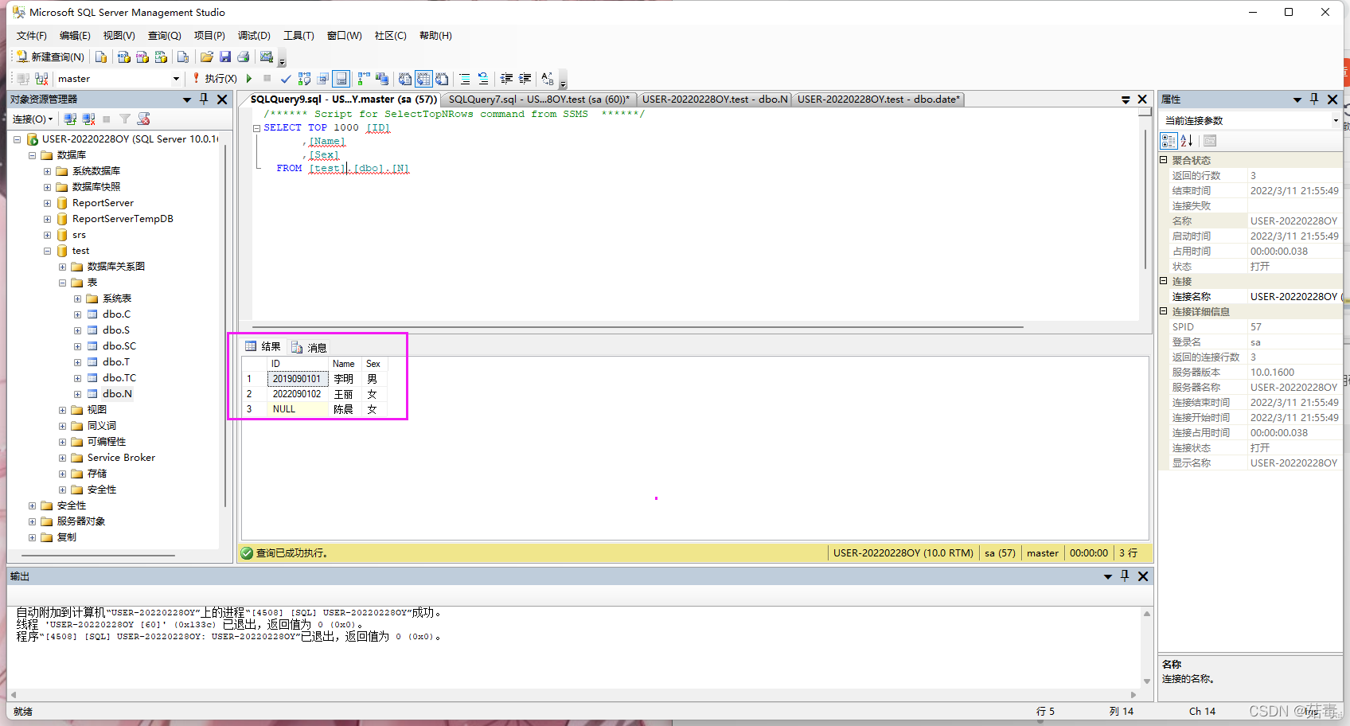Select the srs database

[79, 235]
